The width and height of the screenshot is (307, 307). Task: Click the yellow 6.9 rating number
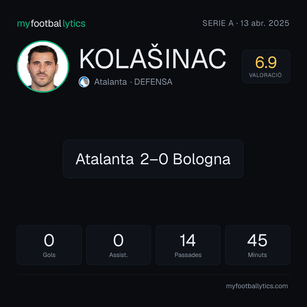point(266,63)
